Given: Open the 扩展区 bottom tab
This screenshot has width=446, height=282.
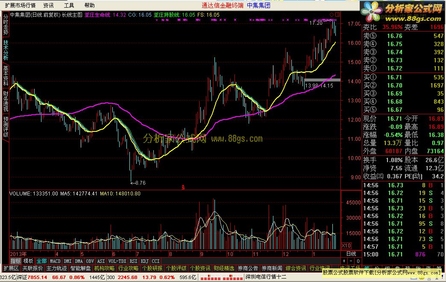Looking at the screenshot, I should click(11, 268).
